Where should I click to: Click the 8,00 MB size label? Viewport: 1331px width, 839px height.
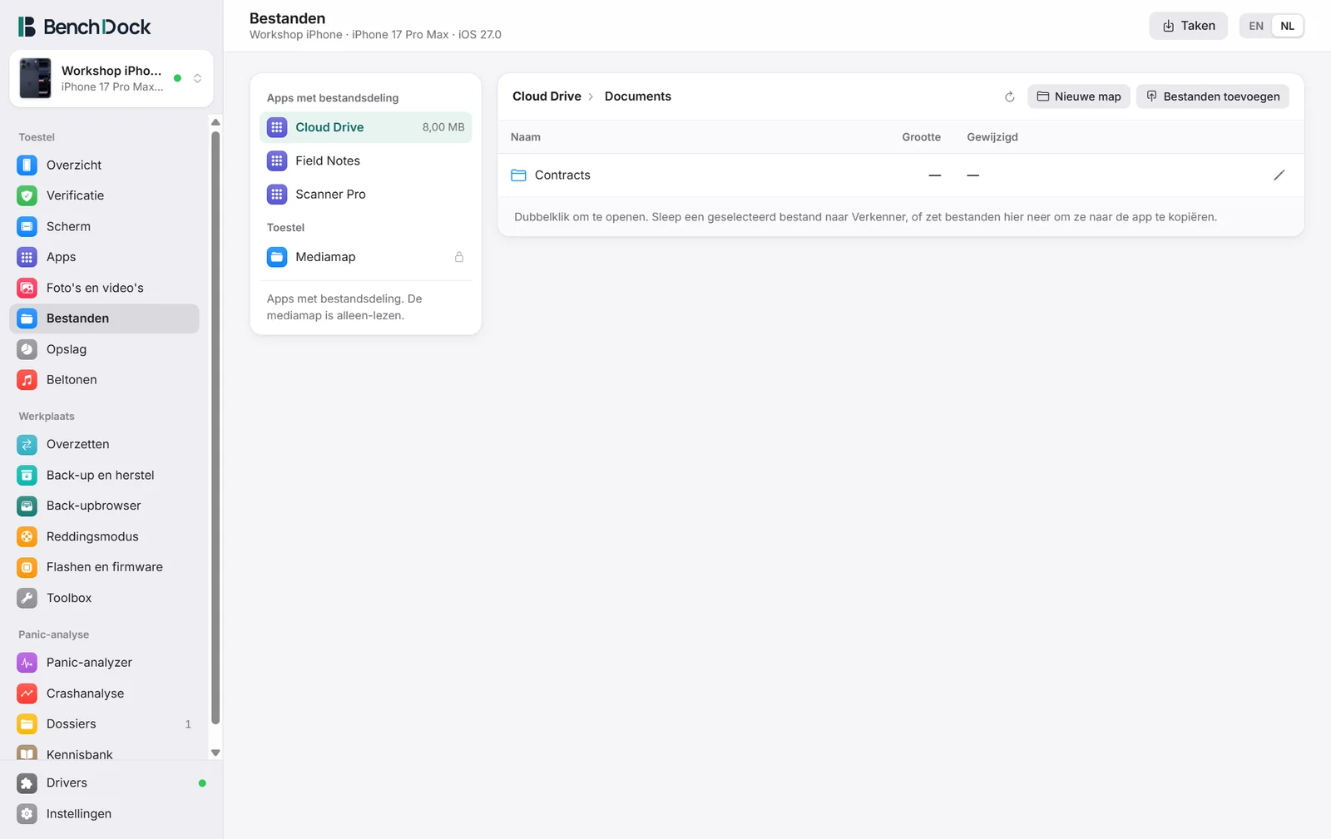coord(443,127)
